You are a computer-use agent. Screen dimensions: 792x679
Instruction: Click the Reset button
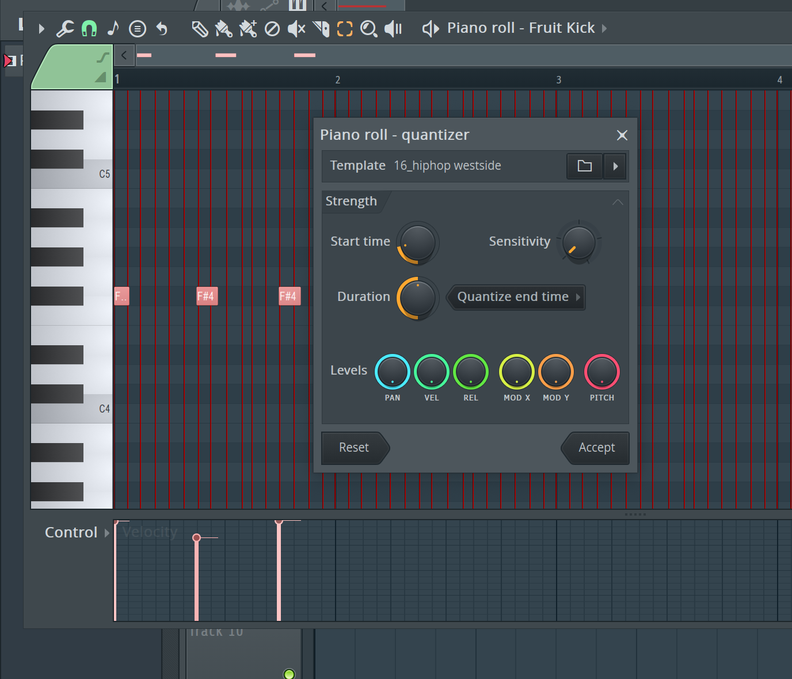355,448
